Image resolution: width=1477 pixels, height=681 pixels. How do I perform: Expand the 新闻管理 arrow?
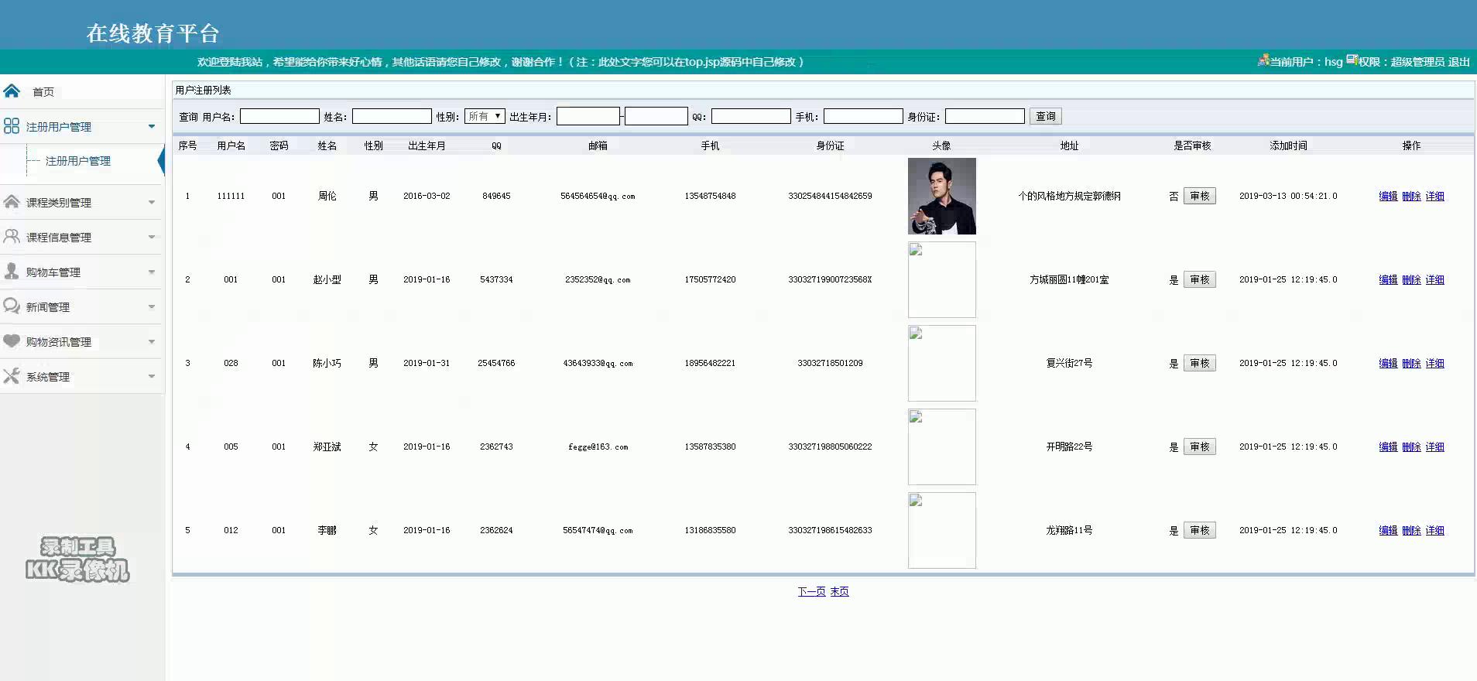[x=152, y=306]
